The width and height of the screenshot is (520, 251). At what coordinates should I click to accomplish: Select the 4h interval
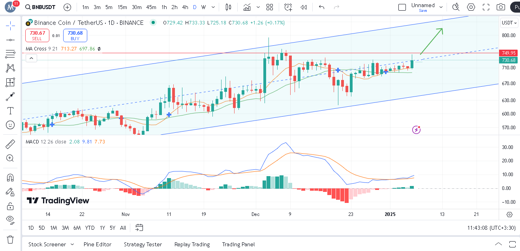[185, 7]
